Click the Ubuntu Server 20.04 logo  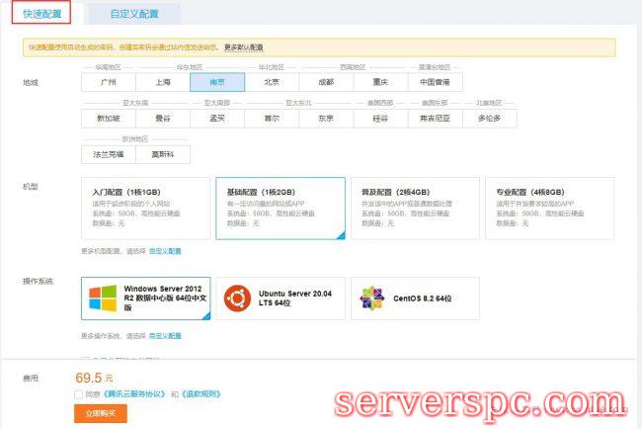pos(236,299)
